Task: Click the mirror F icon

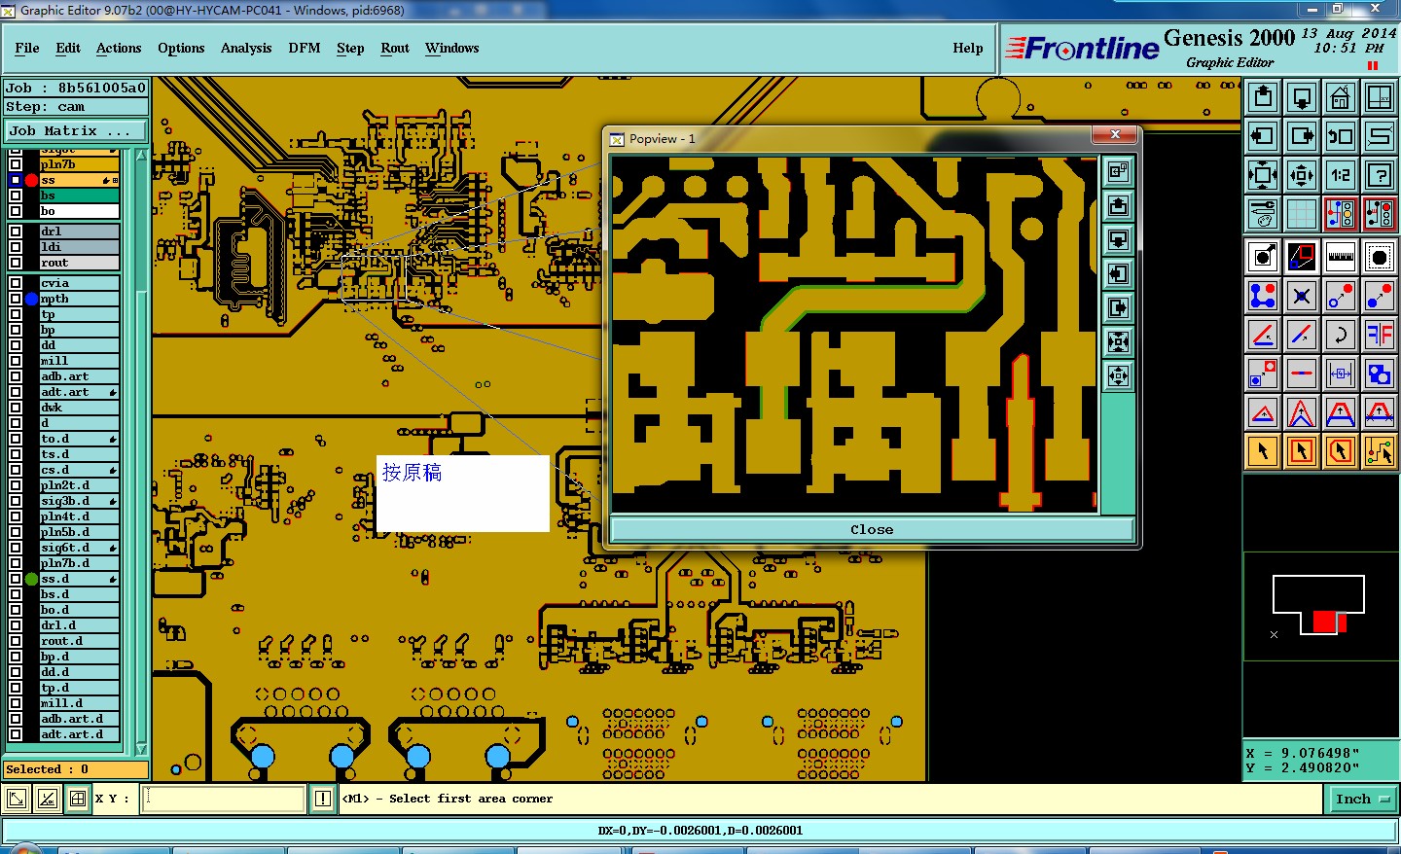Action: (1380, 335)
